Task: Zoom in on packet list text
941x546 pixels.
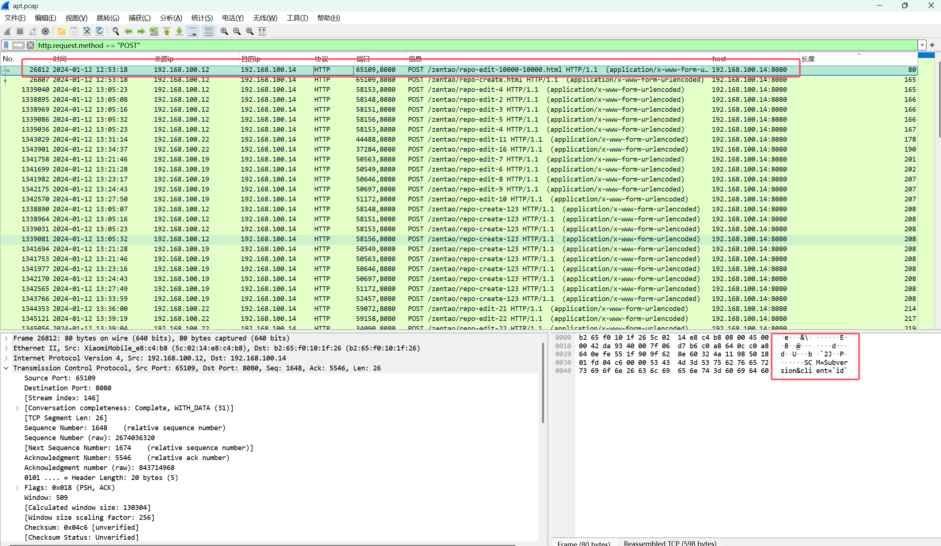Action: click(224, 31)
